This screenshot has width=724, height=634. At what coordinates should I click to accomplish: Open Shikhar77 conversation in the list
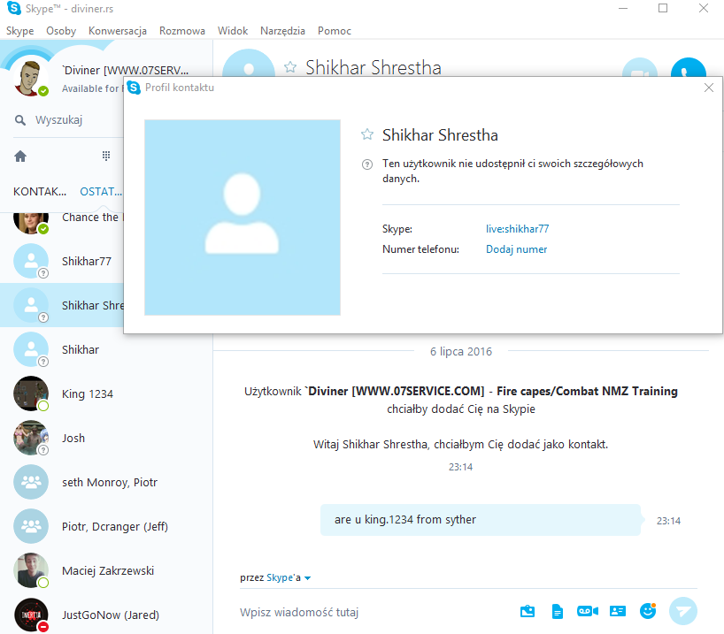click(x=62, y=261)
